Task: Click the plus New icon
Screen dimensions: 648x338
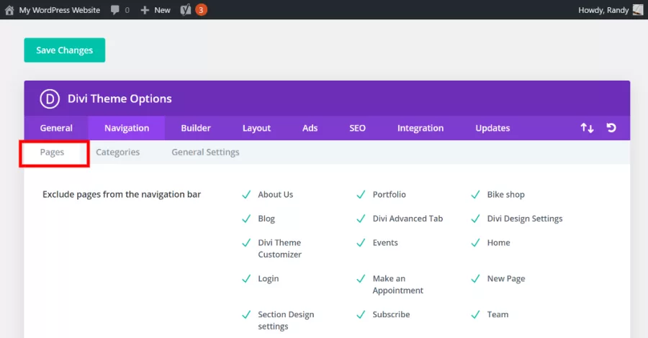Action: point(145,10)
